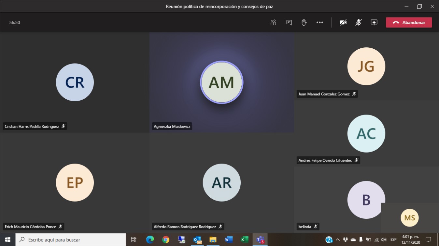The height and width of the screenshot is (246, 439).
Task: Open the meeting chat conversation
Action: click(x=289, y=22)
